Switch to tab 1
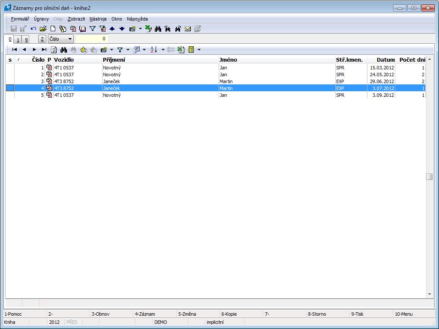Viewport: 439px width, 329px height. tap(18, 39)
